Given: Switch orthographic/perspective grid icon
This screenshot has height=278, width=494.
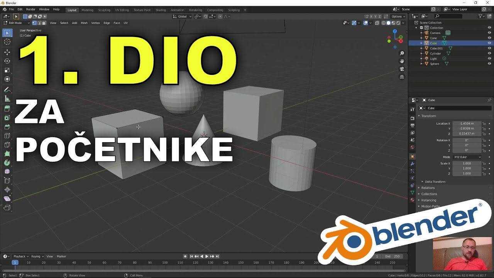Looking at the screenshot, I should tap(402, 77).
